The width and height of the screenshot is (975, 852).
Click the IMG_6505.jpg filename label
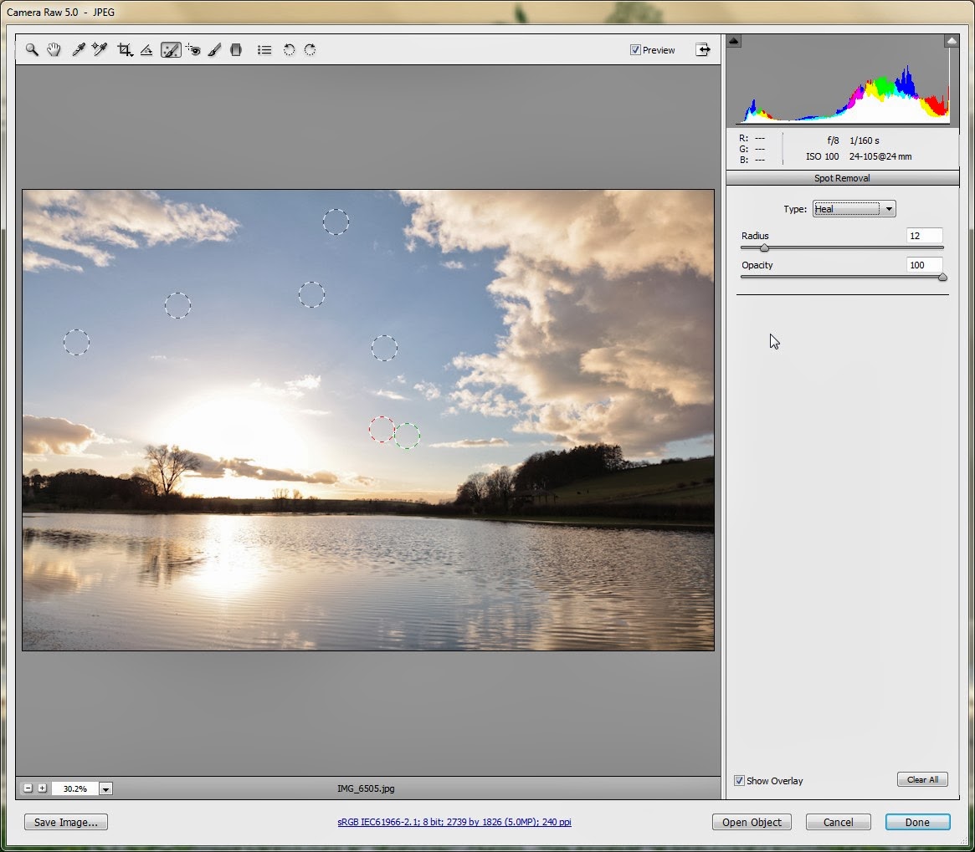coord(366,788)
